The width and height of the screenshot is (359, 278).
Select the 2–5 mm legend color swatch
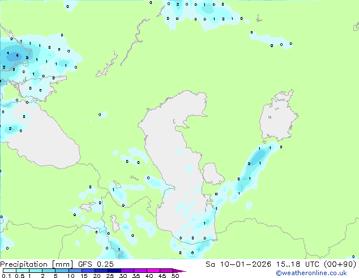49,271
